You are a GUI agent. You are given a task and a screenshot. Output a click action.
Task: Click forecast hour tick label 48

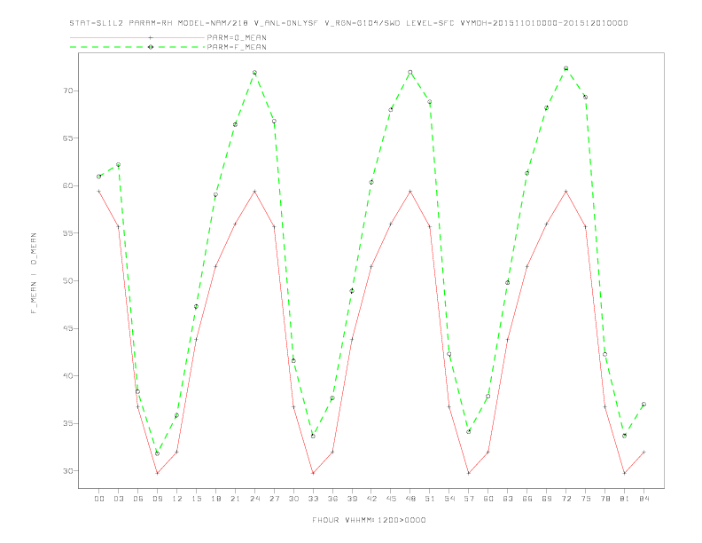(410, 499)
